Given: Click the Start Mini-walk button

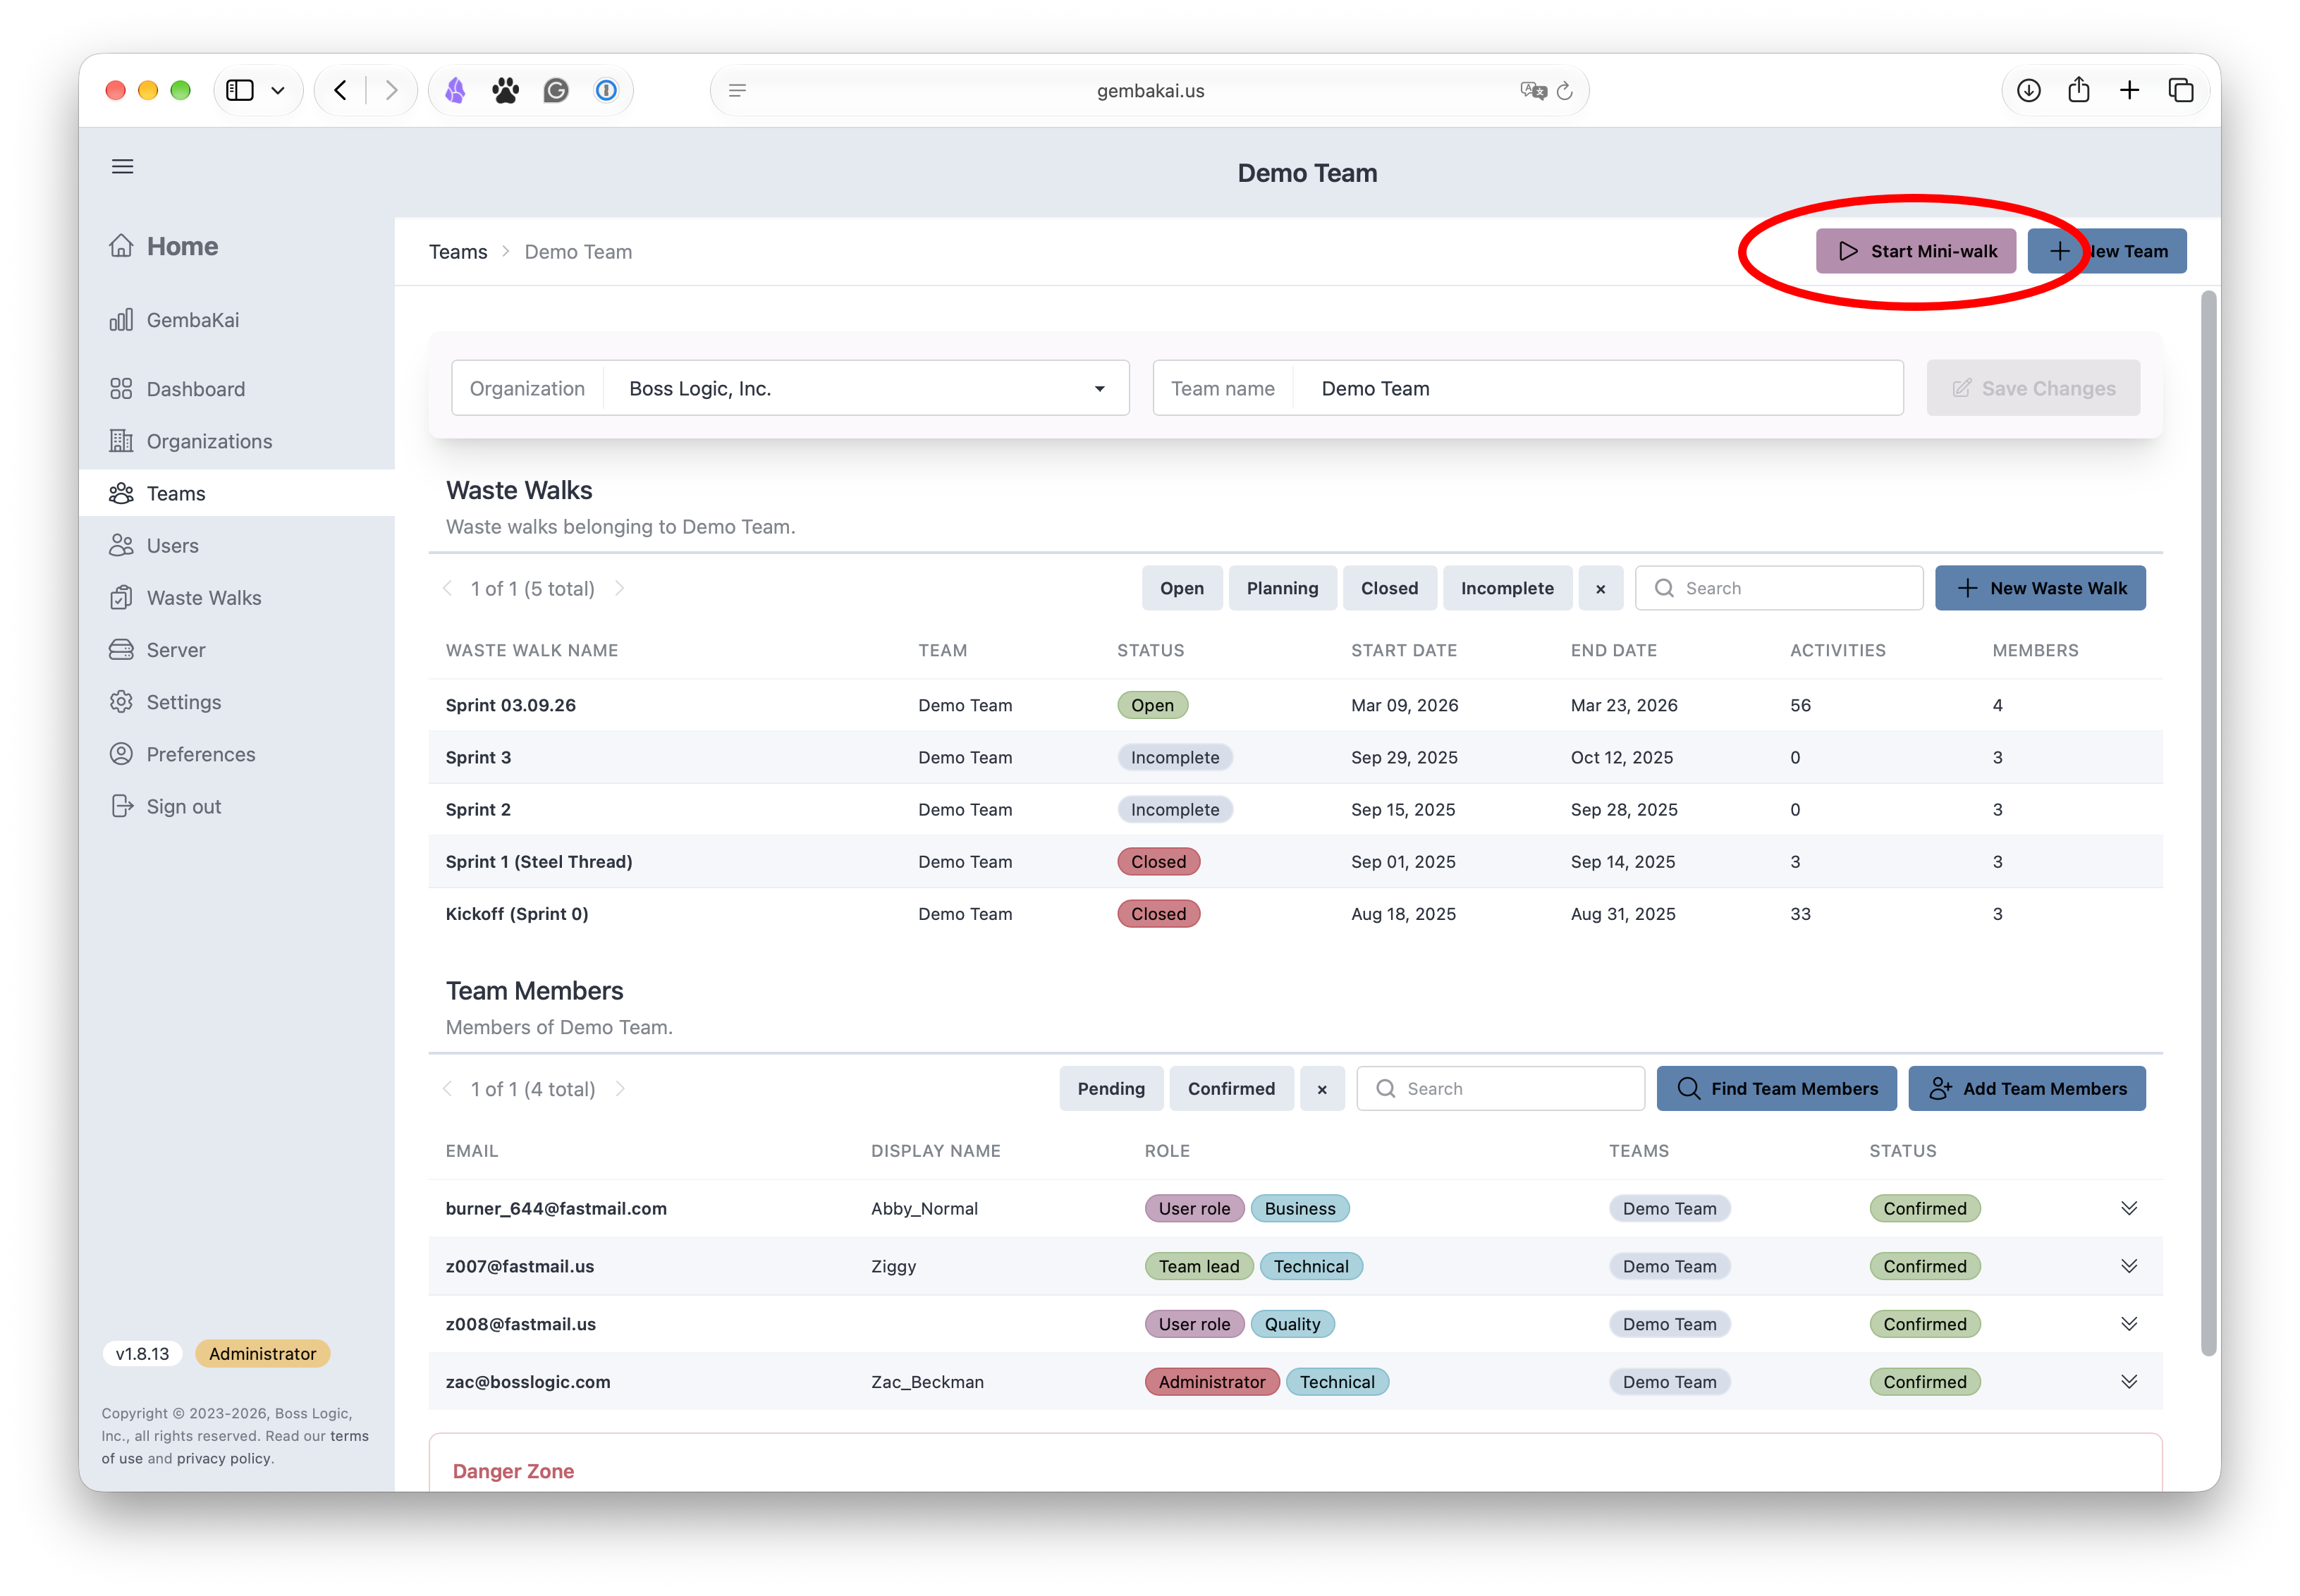Looking at the screenshot, I should (1915, 251).
